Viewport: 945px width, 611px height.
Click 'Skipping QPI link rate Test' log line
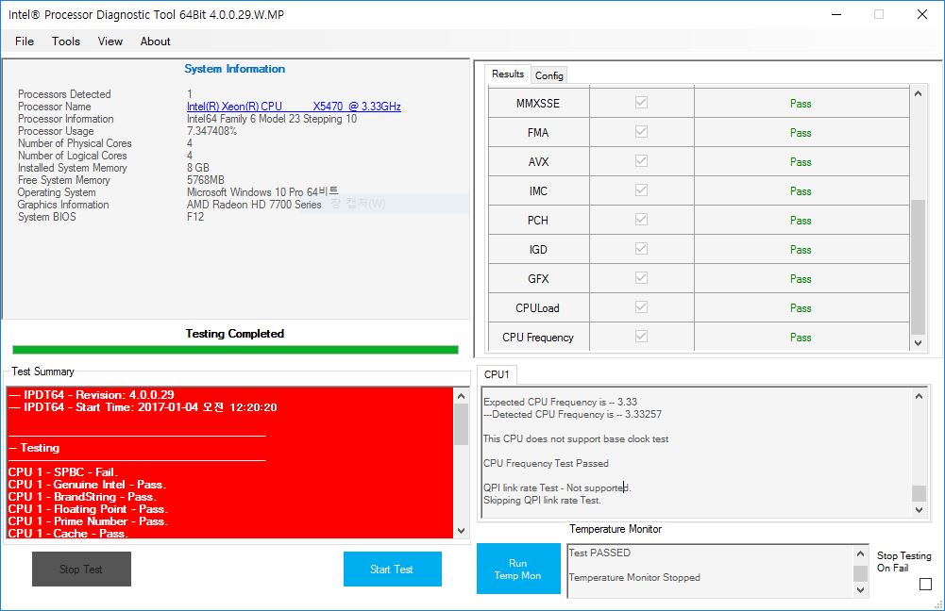pyautogui.click(x=542, y=500)
